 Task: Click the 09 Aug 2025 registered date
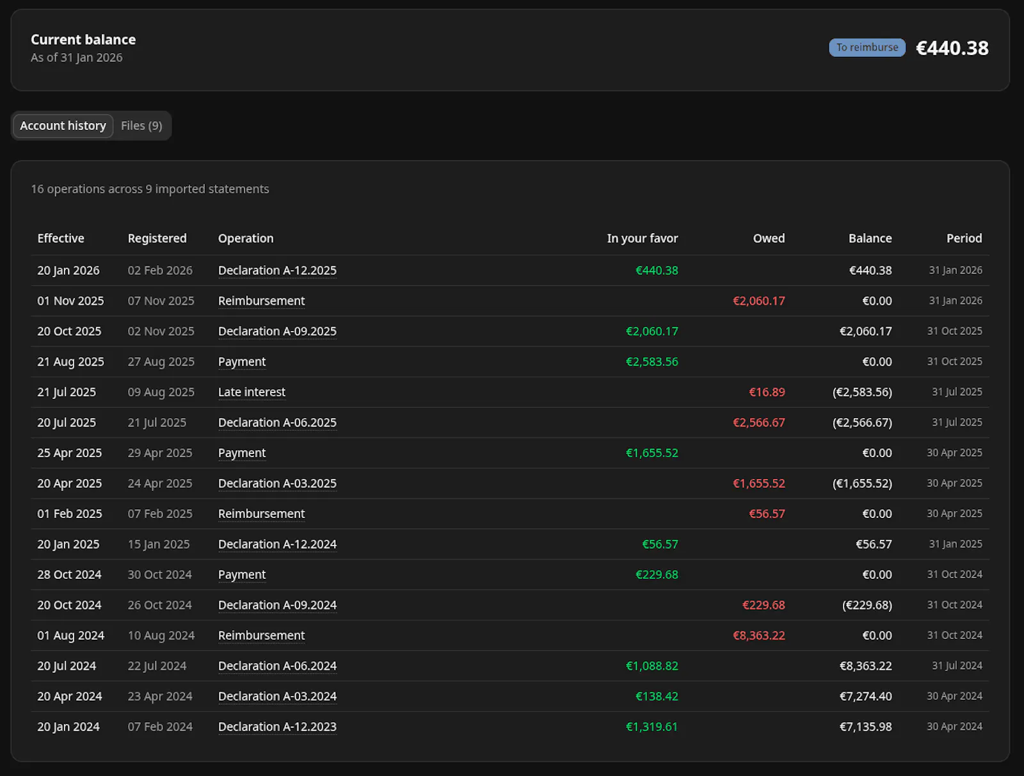[x=161, y=392]
